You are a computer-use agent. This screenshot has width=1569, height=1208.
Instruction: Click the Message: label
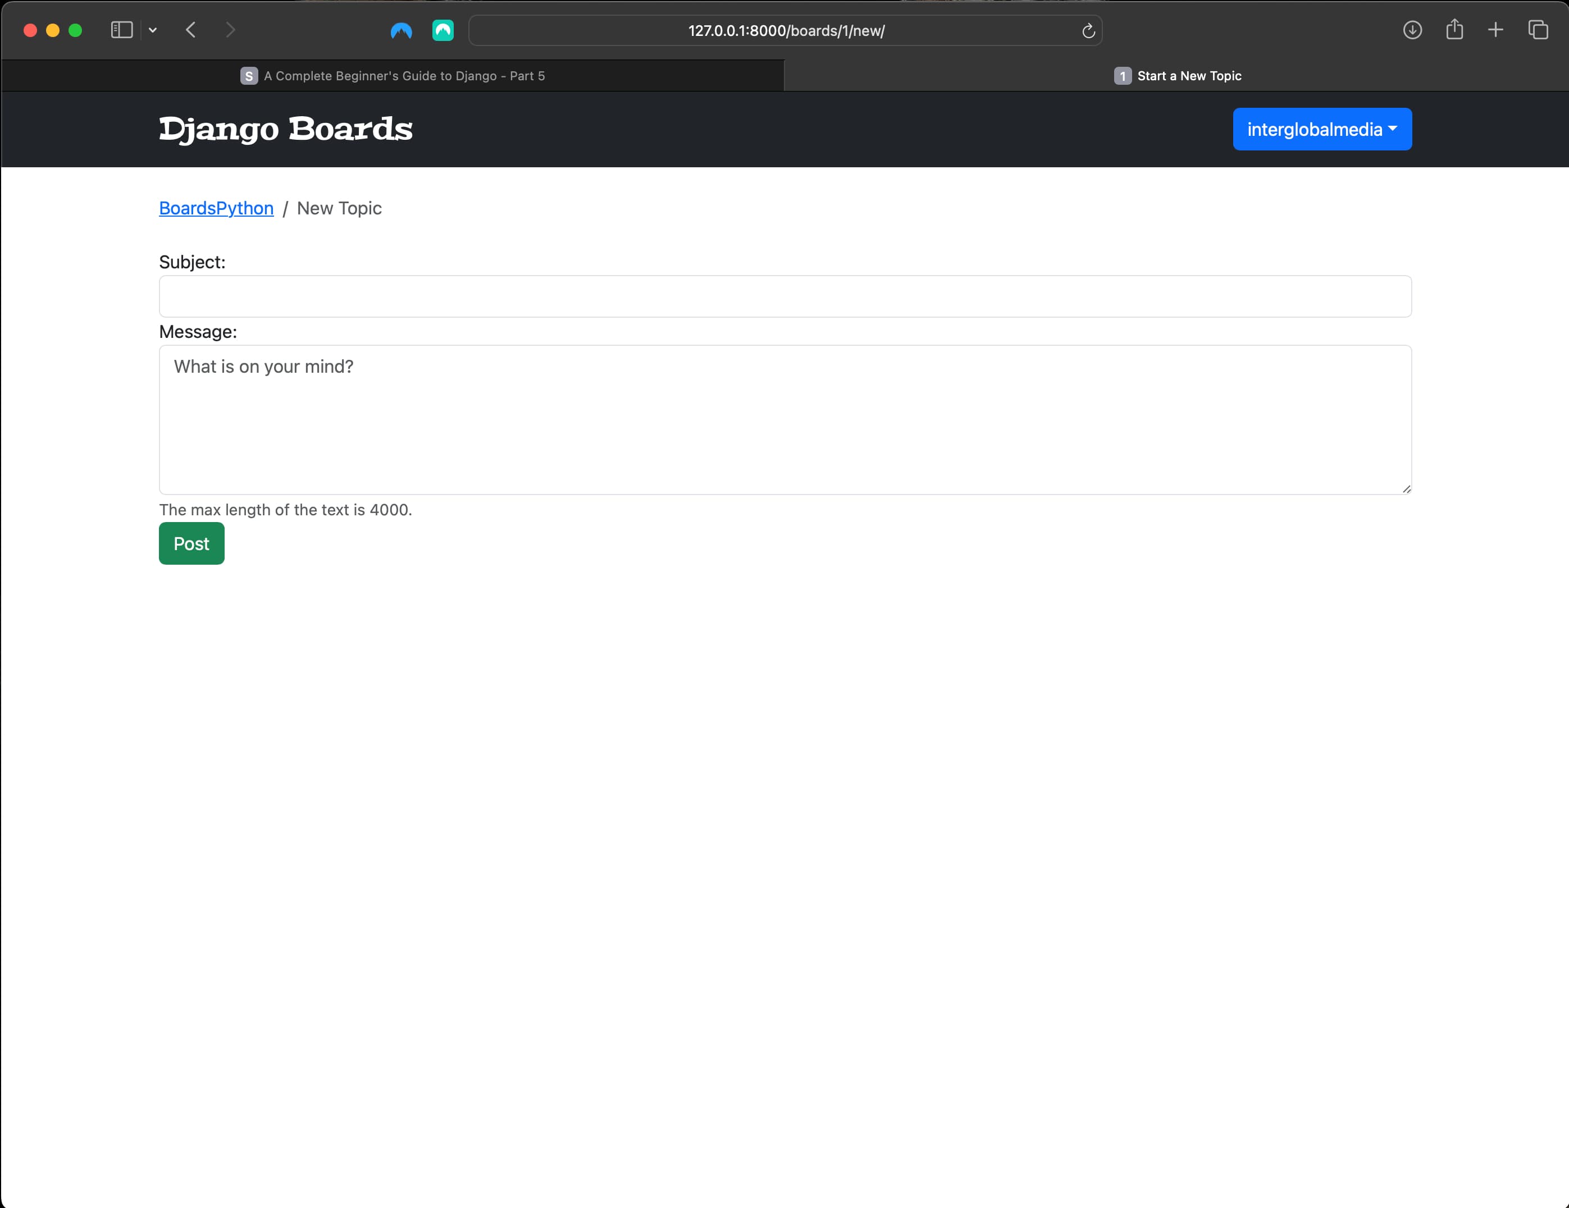click(198, 332)
